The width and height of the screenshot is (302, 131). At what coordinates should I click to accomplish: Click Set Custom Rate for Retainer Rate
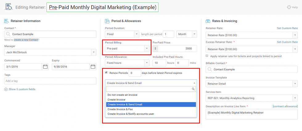tap(287, 28)
